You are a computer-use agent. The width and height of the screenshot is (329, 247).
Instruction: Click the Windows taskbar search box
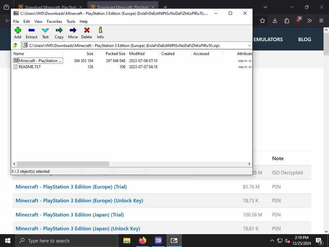point(67,241)
